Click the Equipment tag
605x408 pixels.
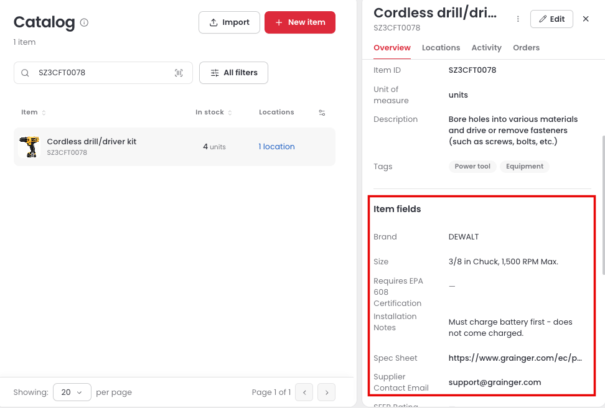525,166
